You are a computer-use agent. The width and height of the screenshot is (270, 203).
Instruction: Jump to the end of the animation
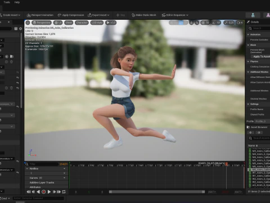58,192
